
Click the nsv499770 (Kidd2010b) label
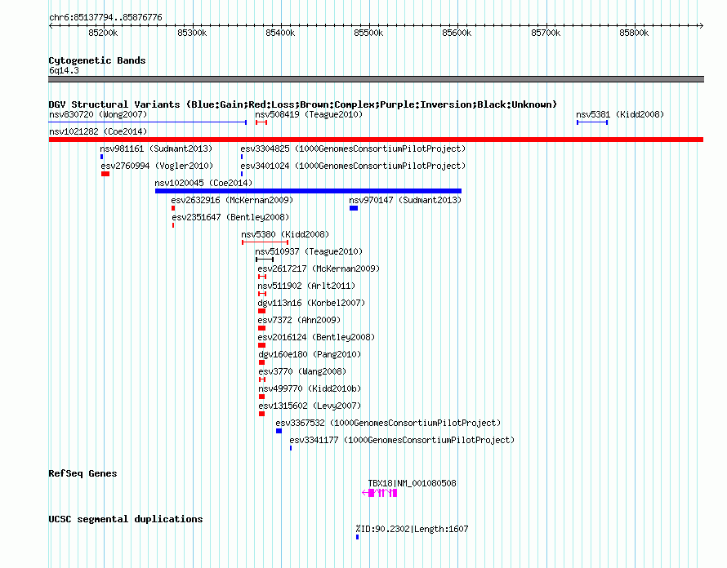(310, 388)
